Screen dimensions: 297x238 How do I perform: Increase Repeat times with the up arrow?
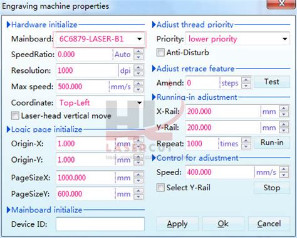246,141
